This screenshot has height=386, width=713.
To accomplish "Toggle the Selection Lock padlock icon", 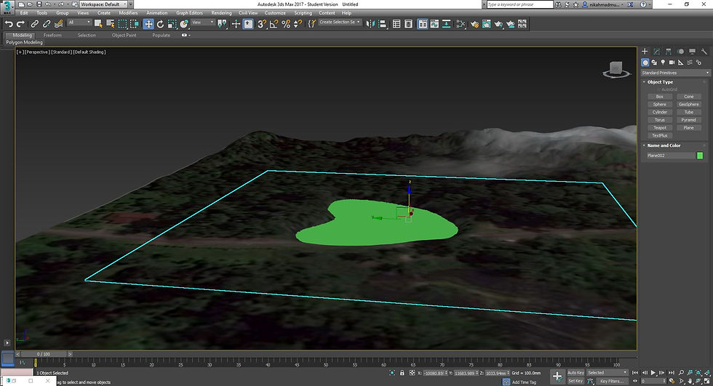I will pyautogui.click(x=402, y=373).
